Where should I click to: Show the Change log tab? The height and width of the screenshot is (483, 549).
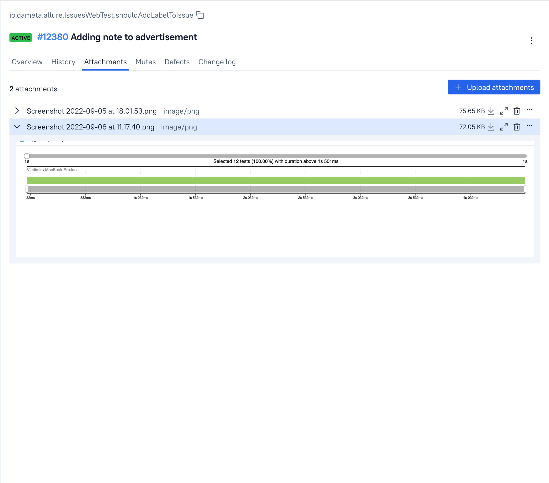click(217, 62)
